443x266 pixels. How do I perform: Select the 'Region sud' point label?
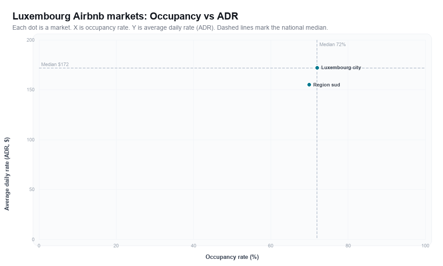326,85
